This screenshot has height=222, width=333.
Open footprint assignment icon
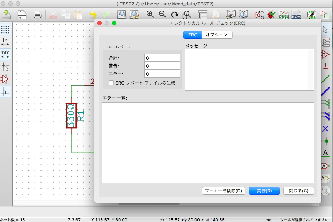point(312,15)
